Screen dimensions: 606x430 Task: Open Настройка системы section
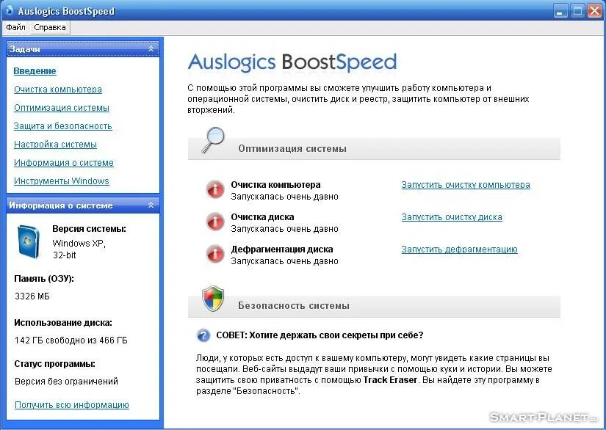pos(55,145)
